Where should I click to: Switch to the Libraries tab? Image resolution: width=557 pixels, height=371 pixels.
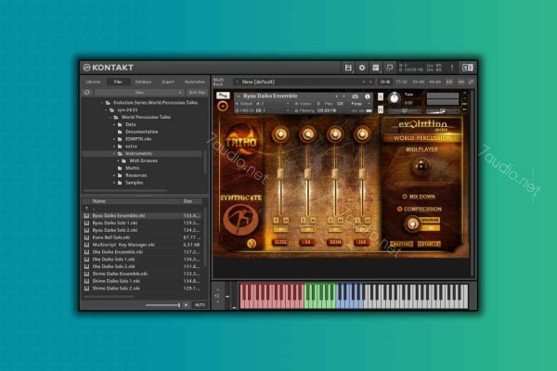pos(94,82)
